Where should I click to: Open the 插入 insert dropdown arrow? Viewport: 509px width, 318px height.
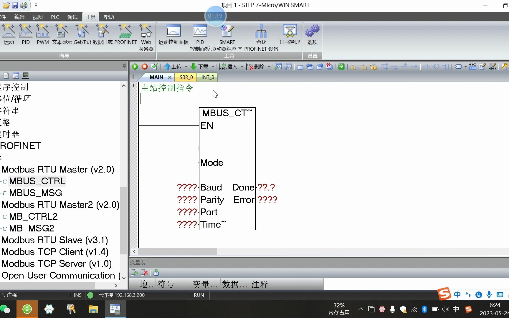[x=242, y=67]
